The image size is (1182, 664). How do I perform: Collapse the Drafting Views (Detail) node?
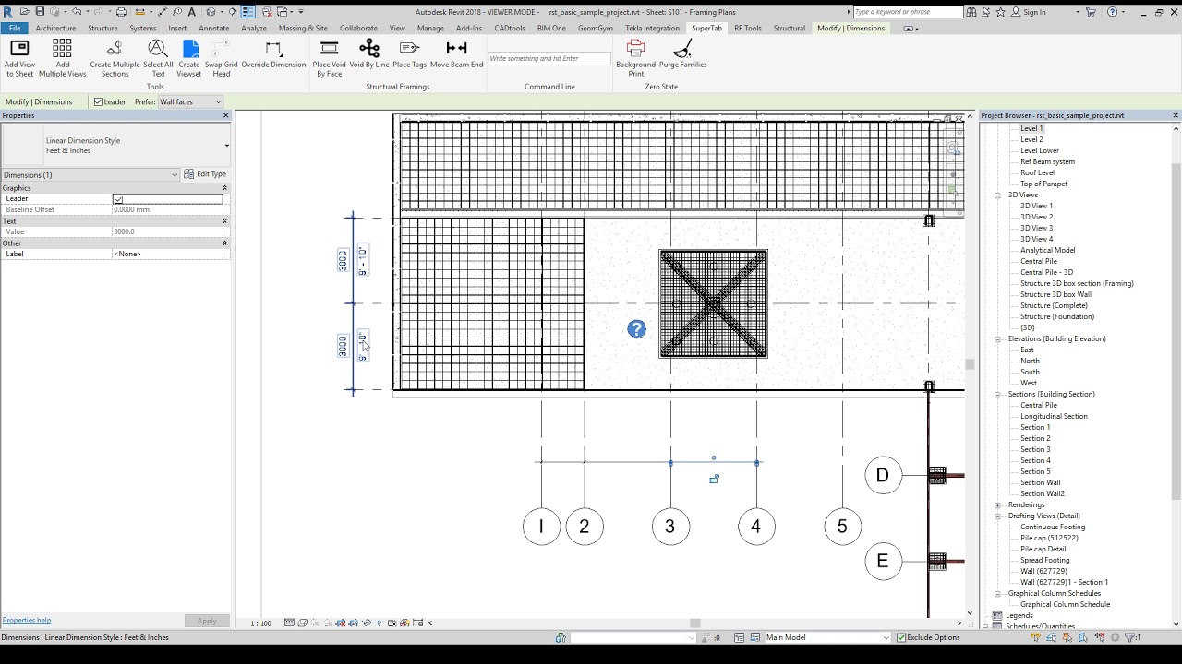point(998,516)
